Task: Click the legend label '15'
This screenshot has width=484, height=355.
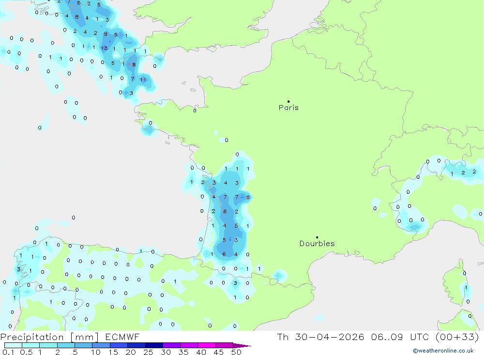Action: (113, 352)
